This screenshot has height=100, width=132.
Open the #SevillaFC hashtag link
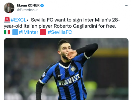pyautogui.click(x=60, y=32)
